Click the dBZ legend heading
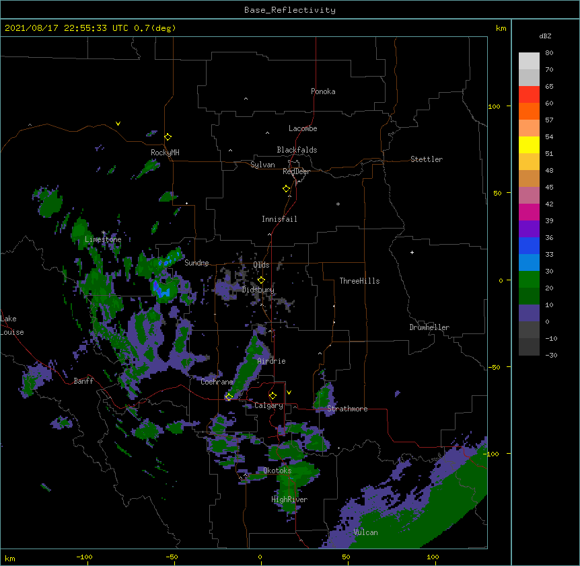This screenshot has height=566, width=580. tap(545, 36)
